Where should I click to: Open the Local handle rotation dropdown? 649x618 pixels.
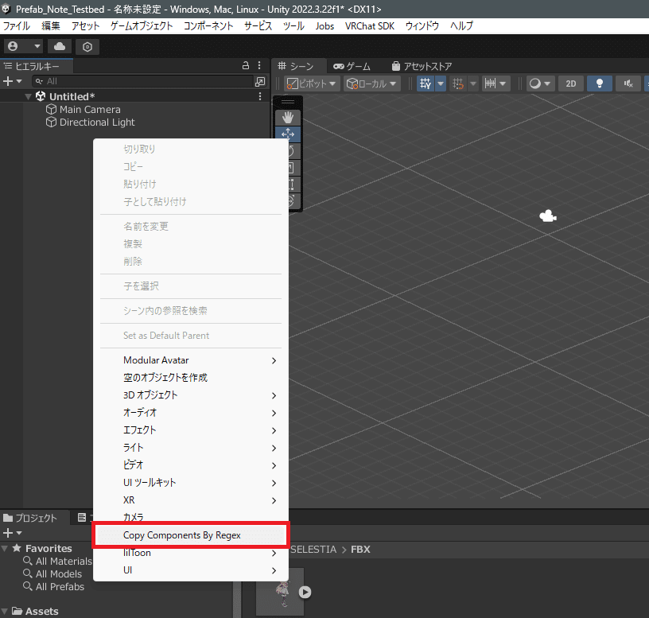click(x=370, y=83)
